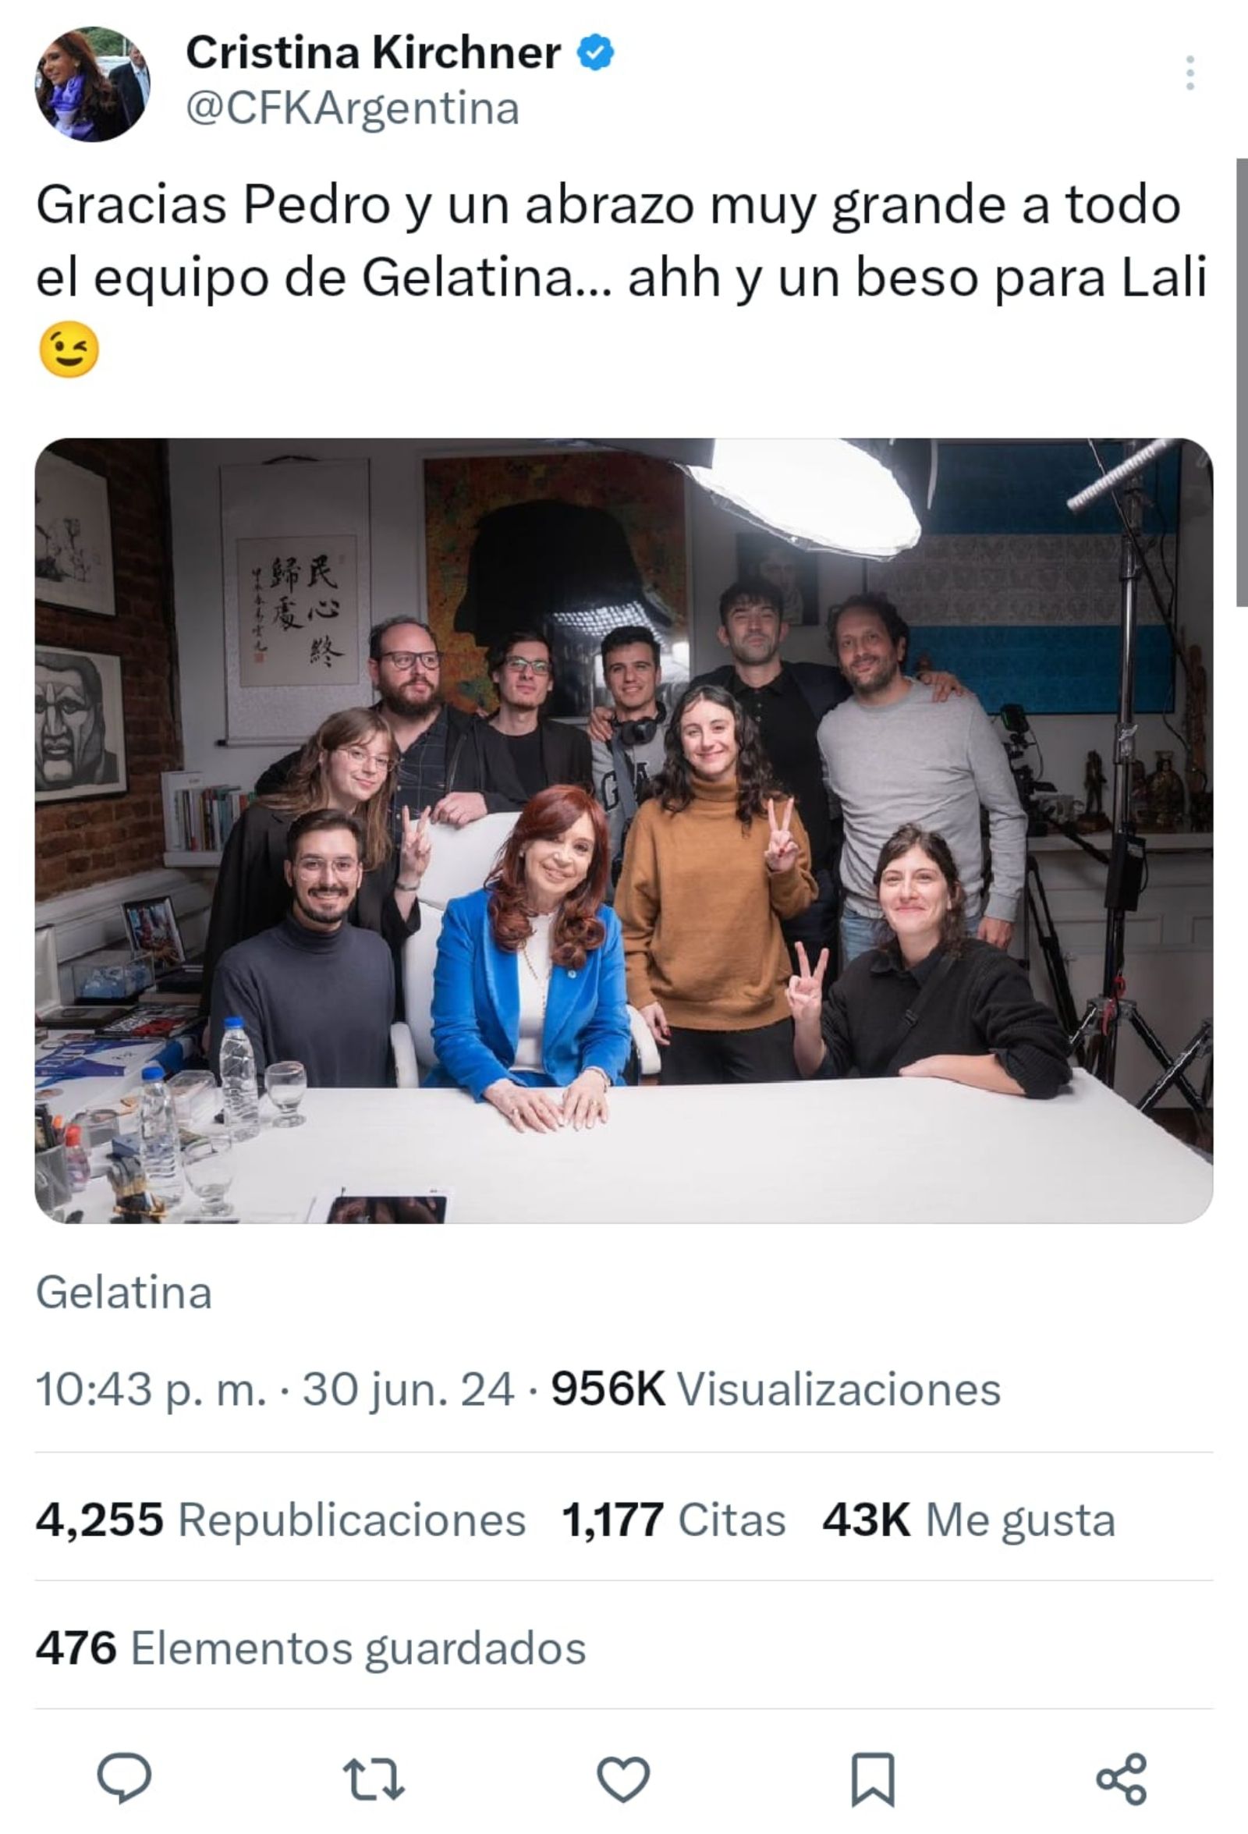The height and width of the screenshot is (1834, 1248).
Task: Open the share icon
Action: tap(1122, 1778)
